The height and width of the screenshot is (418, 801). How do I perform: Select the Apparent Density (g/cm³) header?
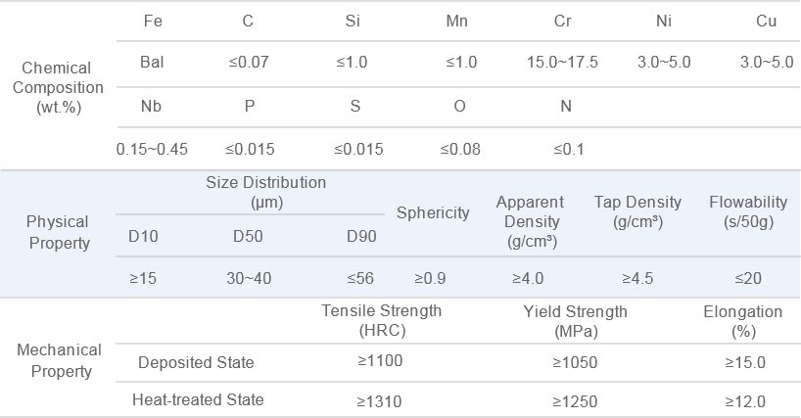pos(530,221)
